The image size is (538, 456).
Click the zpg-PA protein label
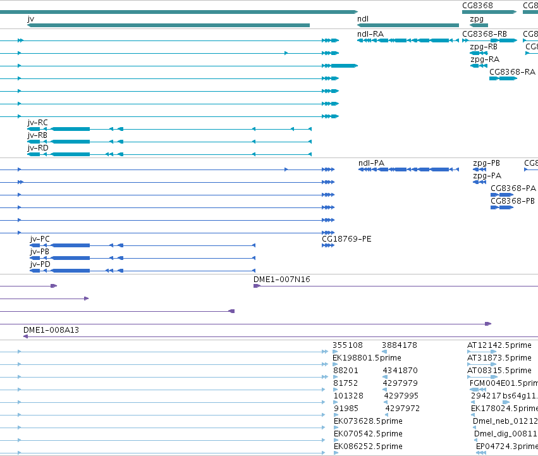click(487, 176)
